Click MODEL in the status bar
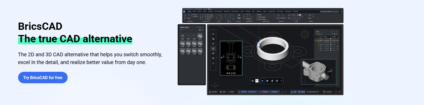The height and width of the screenshot is (105, 424). [x=213, y=92]
